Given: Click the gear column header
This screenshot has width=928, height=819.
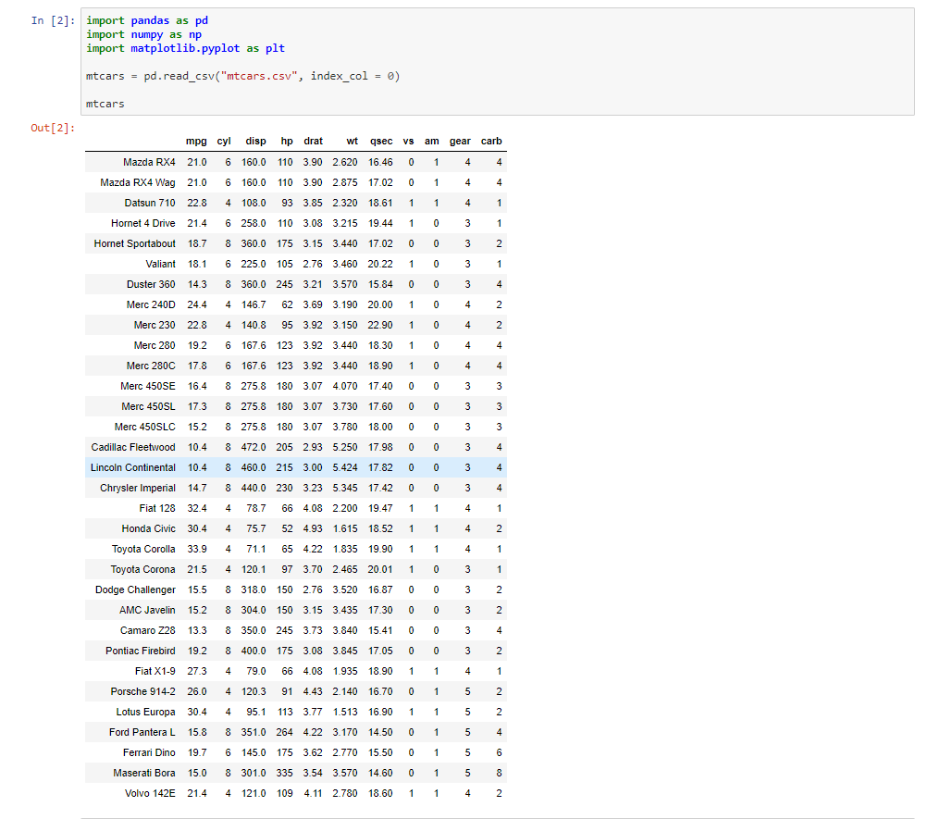Looking at the screenshot, I should [460, 141].
